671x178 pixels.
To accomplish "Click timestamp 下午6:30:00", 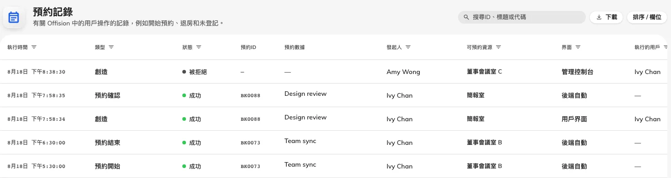I will point(48,143).
